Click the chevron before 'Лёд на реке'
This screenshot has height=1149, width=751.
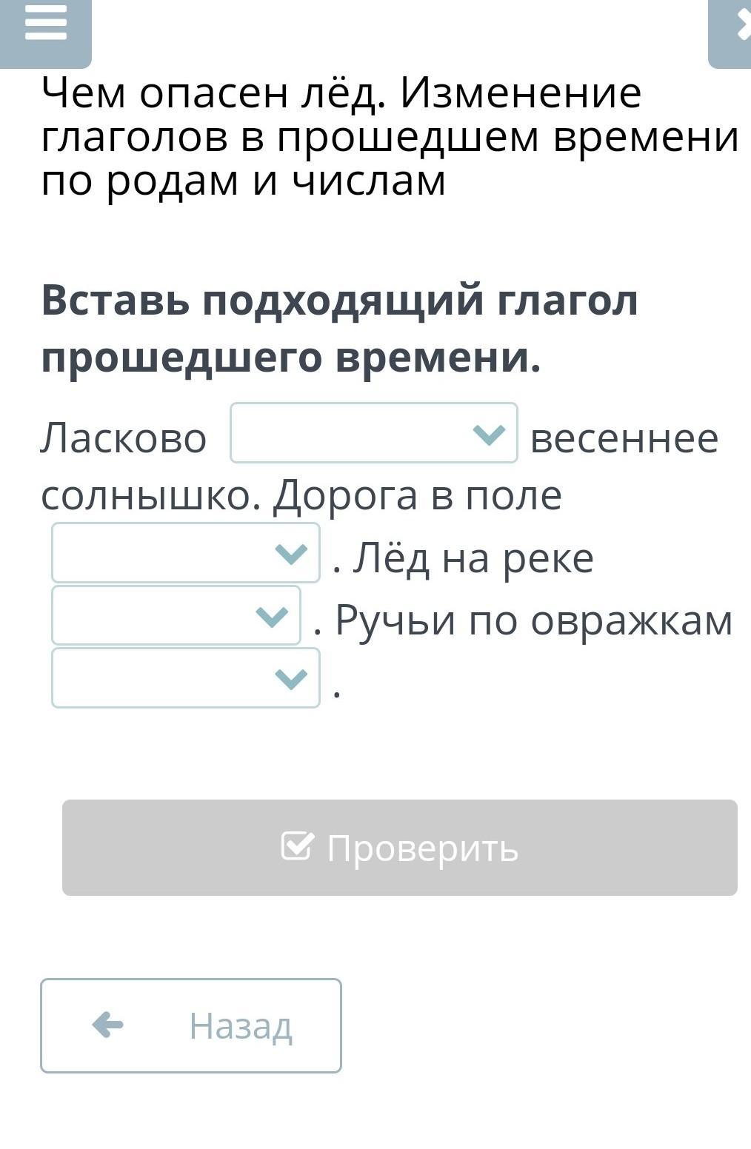(x=290, y=553)
